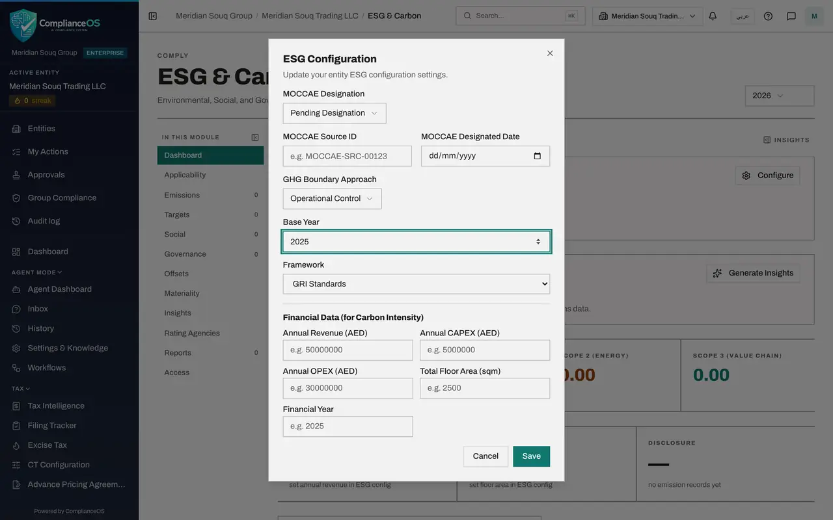This screenshot has height=520, width=833.
Task: Open the help question-mark icon
Action: point(768,16)
